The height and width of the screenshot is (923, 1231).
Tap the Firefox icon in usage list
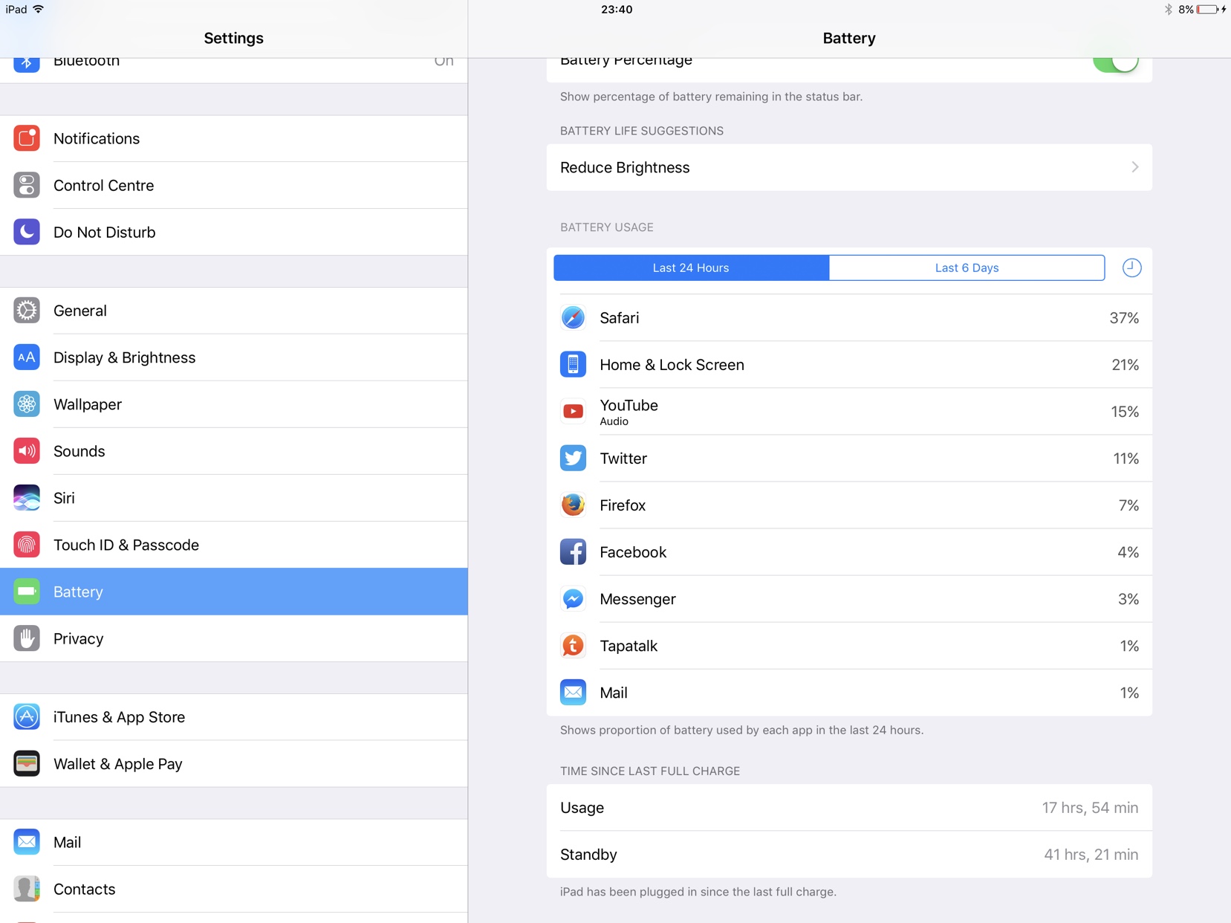pos(573,505)
